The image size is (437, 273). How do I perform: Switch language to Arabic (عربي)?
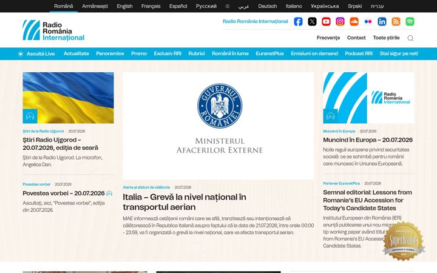click(x=243, y=6)
